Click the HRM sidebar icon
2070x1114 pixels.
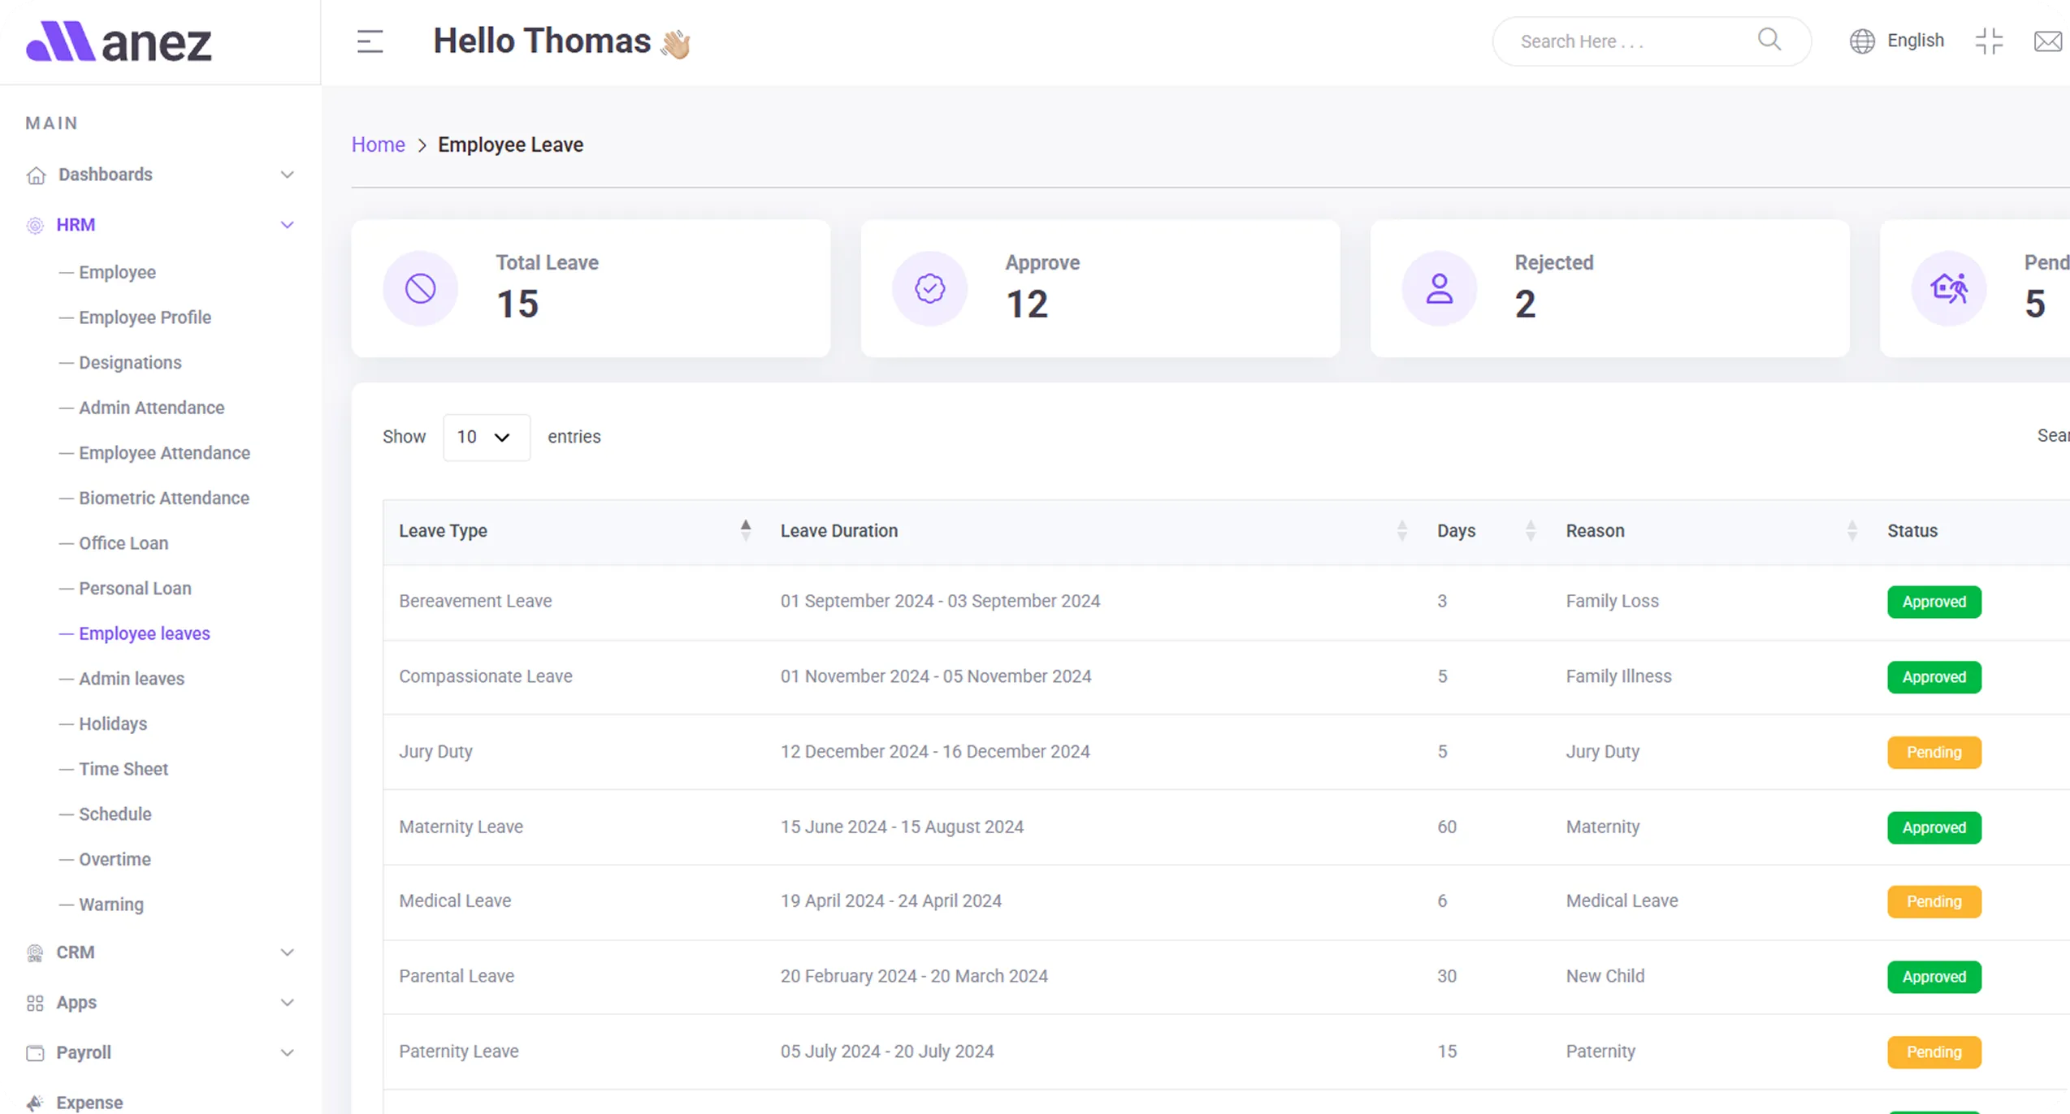click(x=35, y=225)
